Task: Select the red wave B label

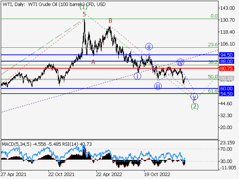Action: [x=111, y=21]
